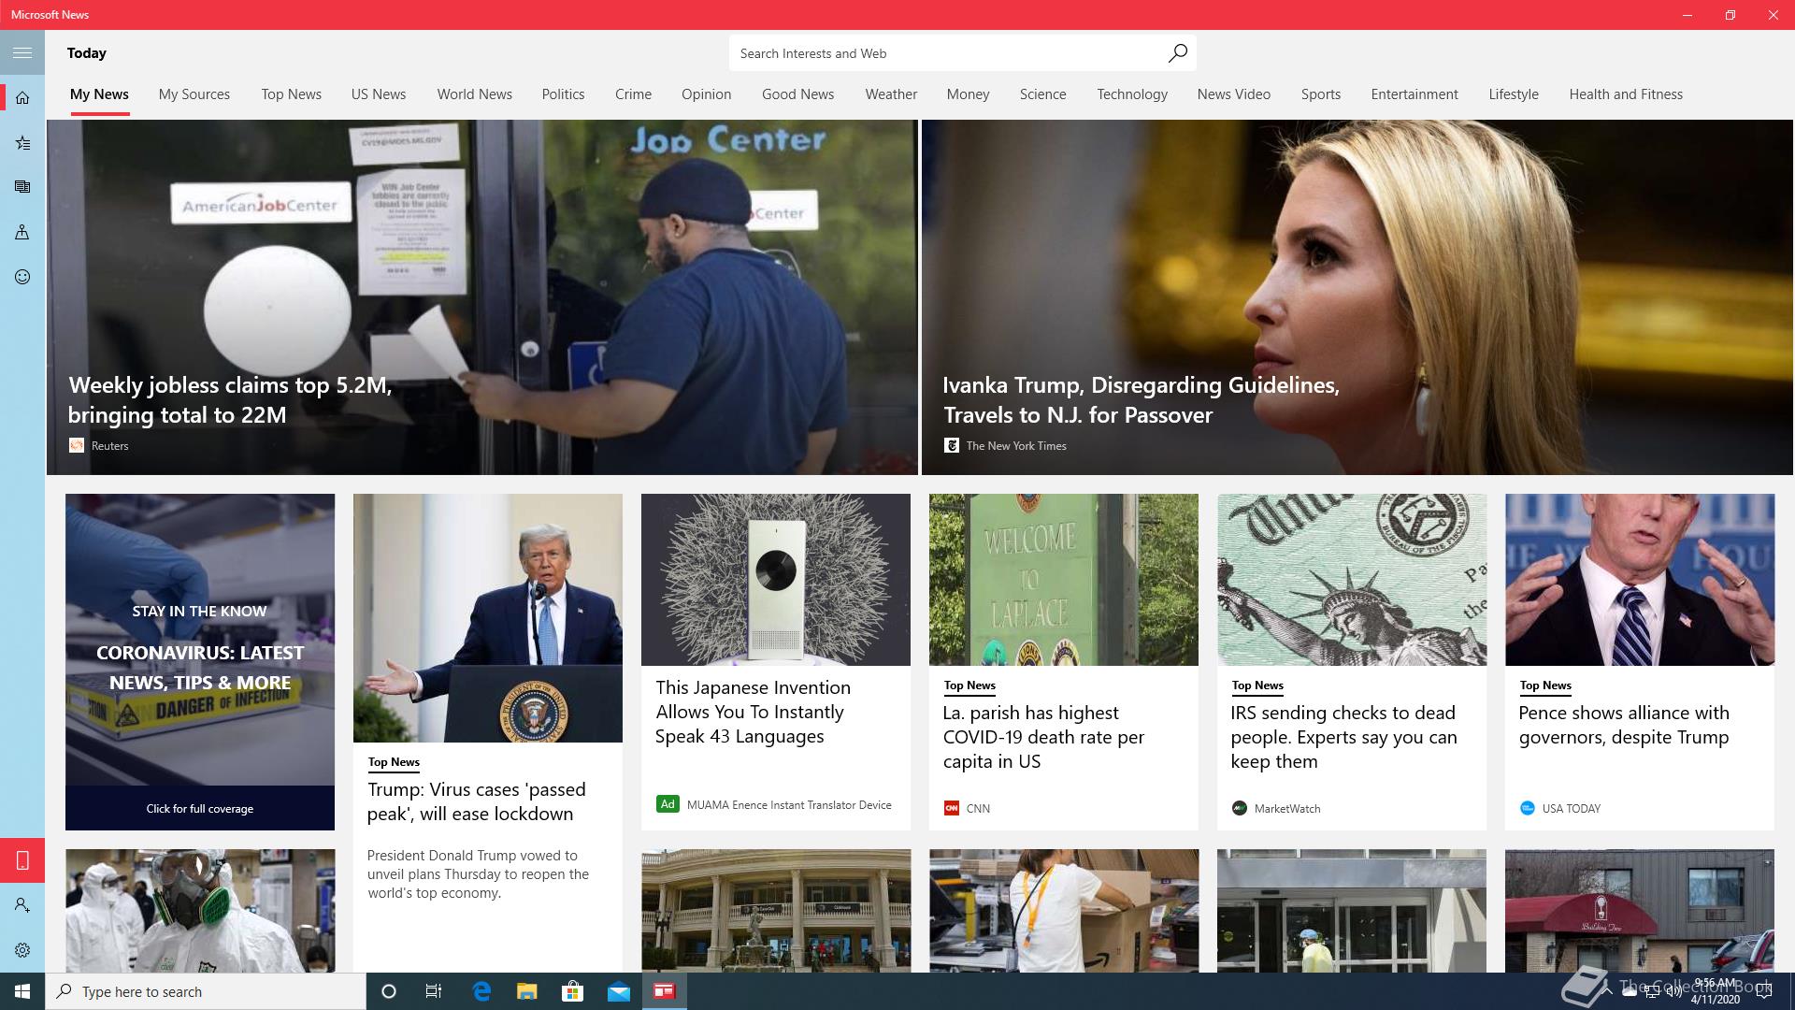Click Top News label above Pence story
1795x1010 pixels.
tap(1545, 685)
